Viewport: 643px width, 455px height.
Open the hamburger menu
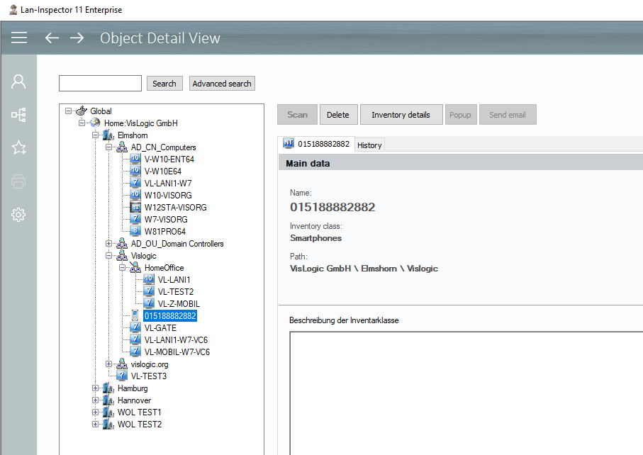[19, 38]
